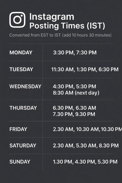Select the WEDNESDAY row label

pos(25,86)
